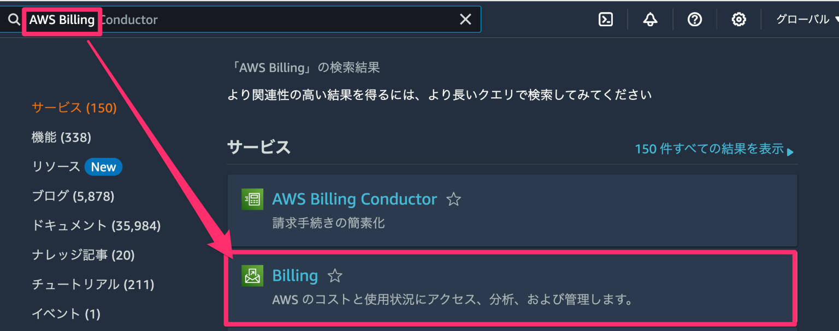Open CloudShell terminal icon
The image size is (839, 331).
pos(606,19)
